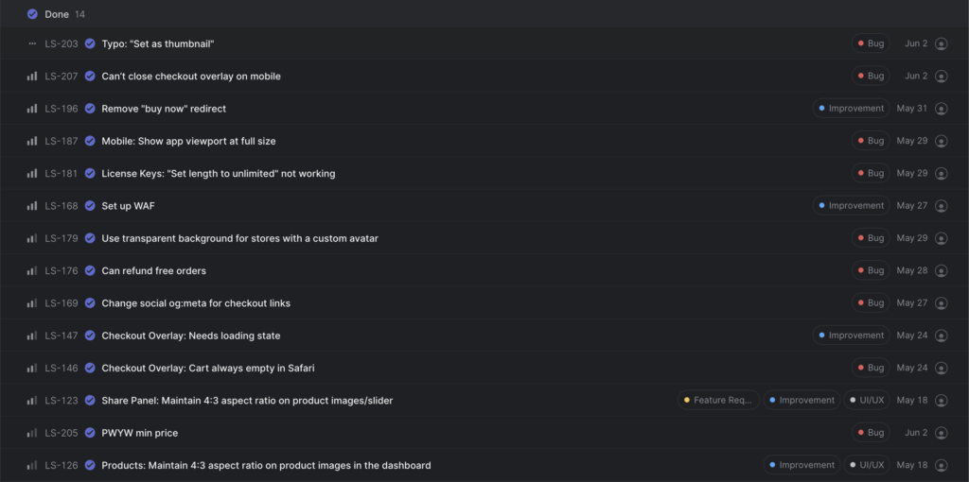This screenshot has height=482, width=969.
Task: Click the priority bars icon for LS-207
Action: (32, 76)
